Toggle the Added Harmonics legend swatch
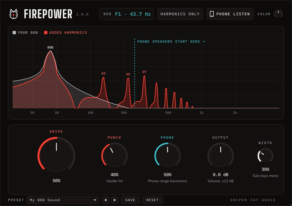Viewport: 292px width, 206px height. (46, 33)
